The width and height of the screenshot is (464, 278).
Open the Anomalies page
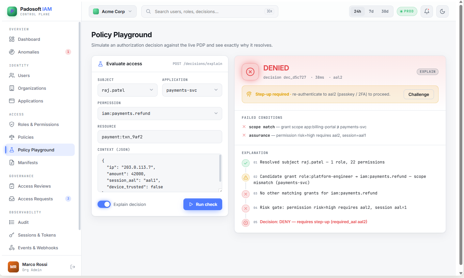[40, 52]
